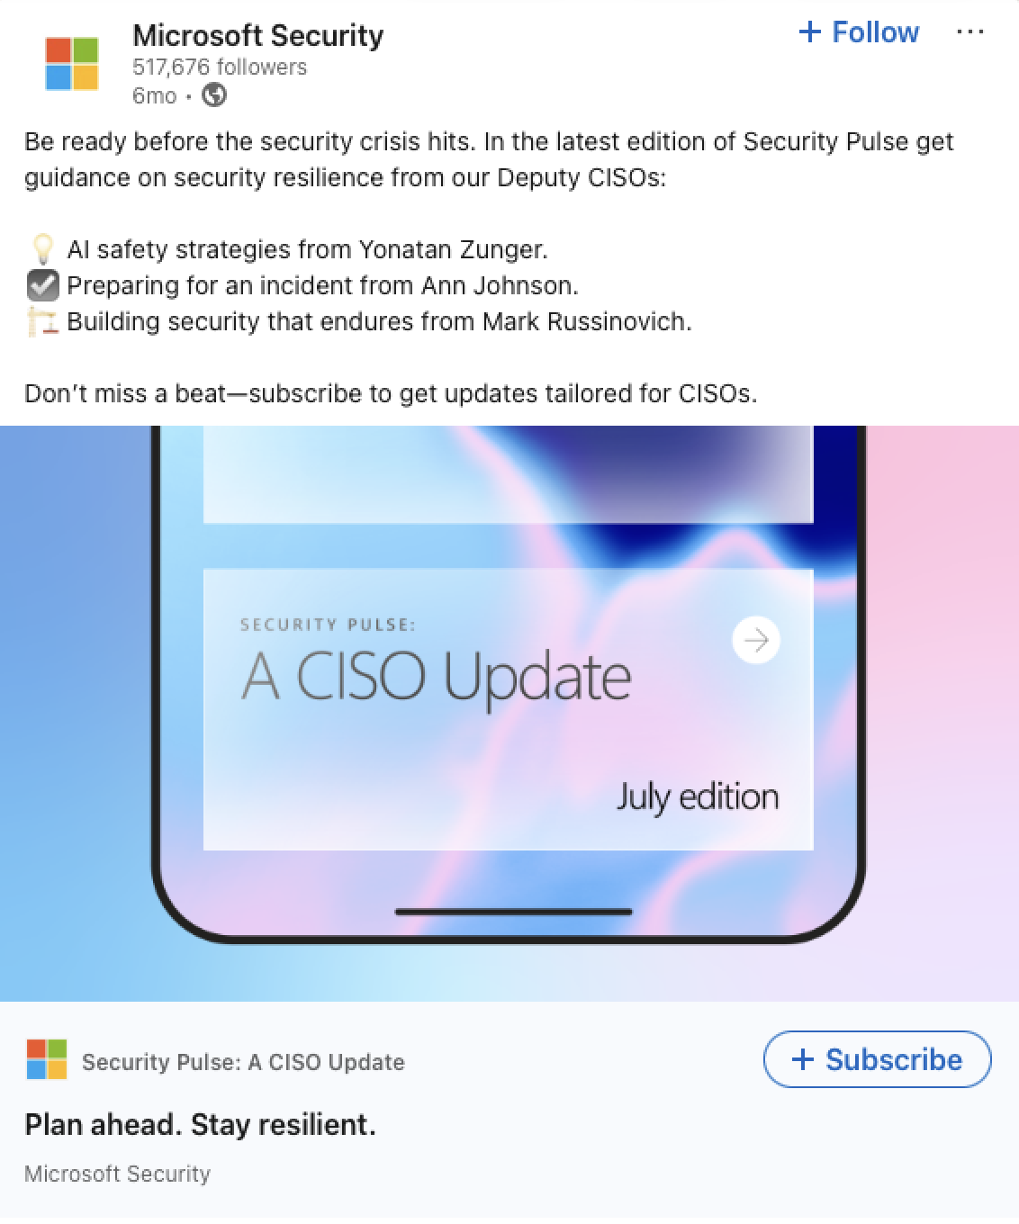This screenshot has width=1019, height=1224.
Task: Open the three-dot post options menu
Action: [x=969, y=32]
